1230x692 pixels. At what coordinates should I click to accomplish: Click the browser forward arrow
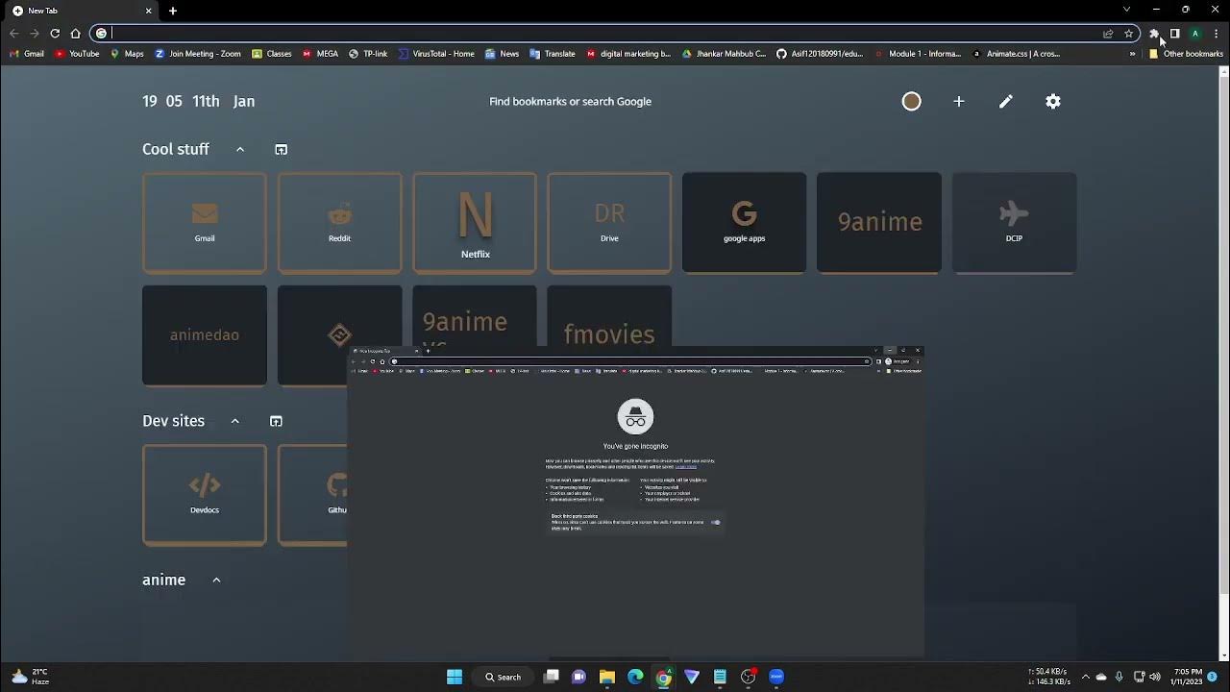[x=35, y=34]
